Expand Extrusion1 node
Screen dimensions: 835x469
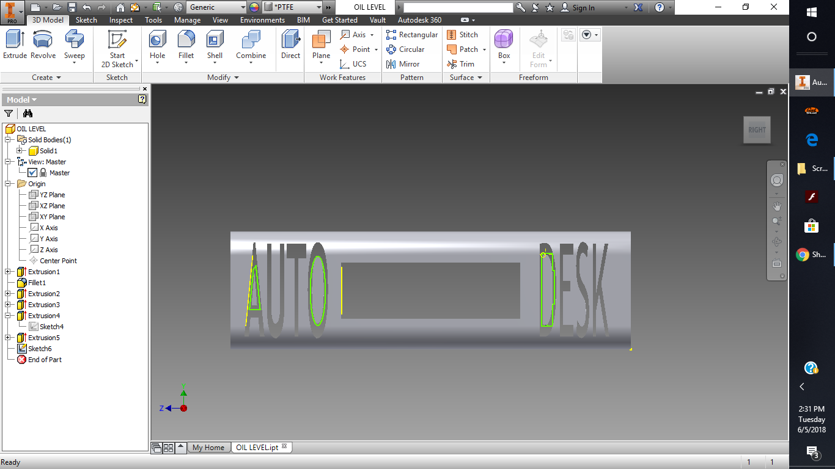click(x=8, y=272)
